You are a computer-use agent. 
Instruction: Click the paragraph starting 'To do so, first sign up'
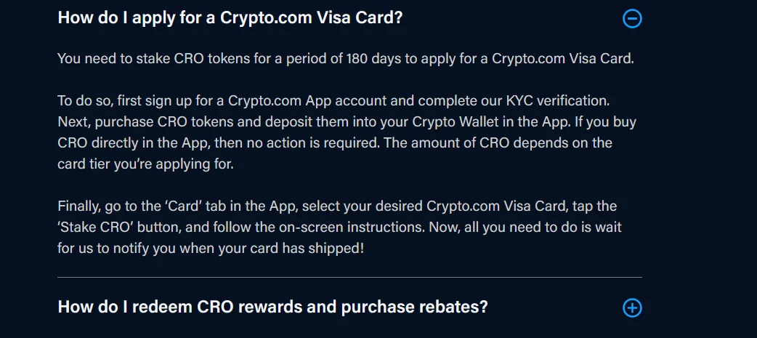point(347,132)
